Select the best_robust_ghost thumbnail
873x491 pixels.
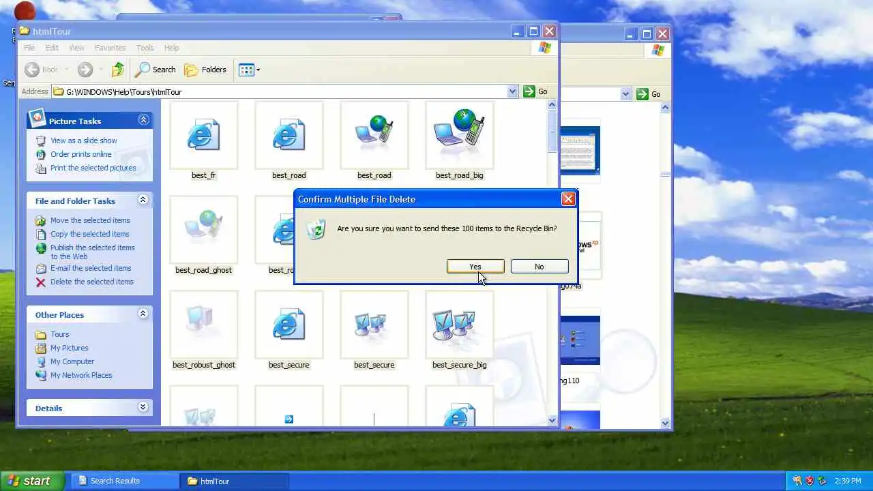203,325
